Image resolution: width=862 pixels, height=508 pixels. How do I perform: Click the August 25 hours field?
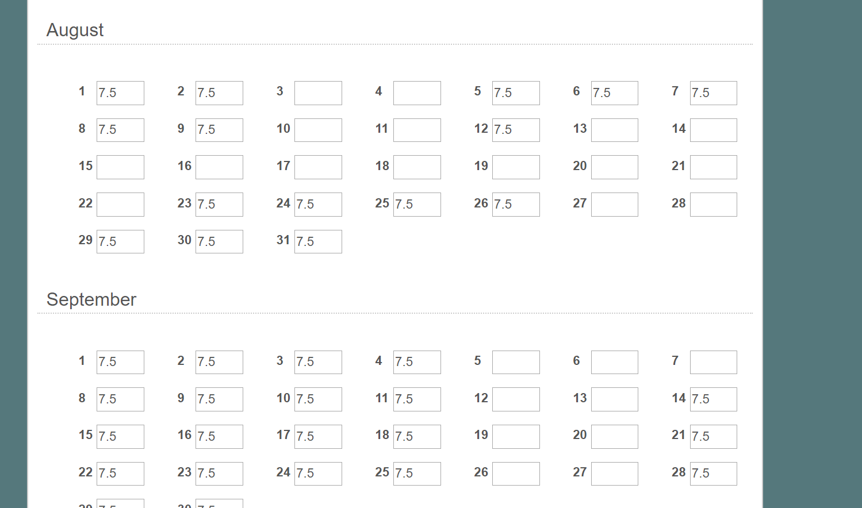[x=417, y=205]
